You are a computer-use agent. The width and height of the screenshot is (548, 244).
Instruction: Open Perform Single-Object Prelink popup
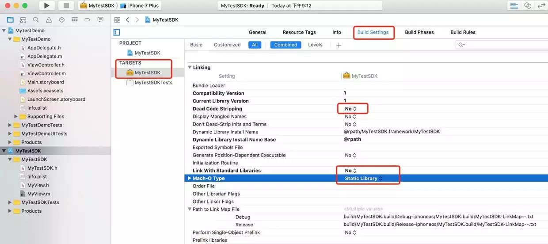coord(350,233)
